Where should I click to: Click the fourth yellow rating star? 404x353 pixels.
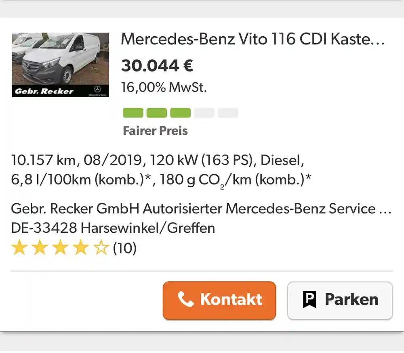point(81,248)
